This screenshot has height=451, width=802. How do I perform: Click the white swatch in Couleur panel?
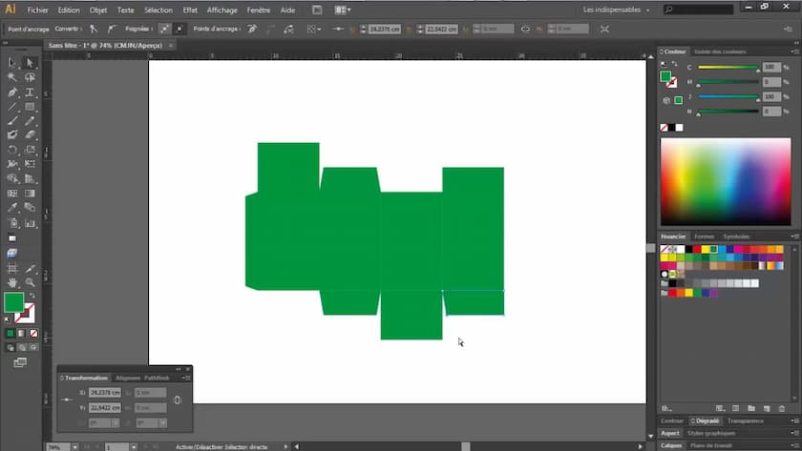pyautogui.click(x=679, y=128)
